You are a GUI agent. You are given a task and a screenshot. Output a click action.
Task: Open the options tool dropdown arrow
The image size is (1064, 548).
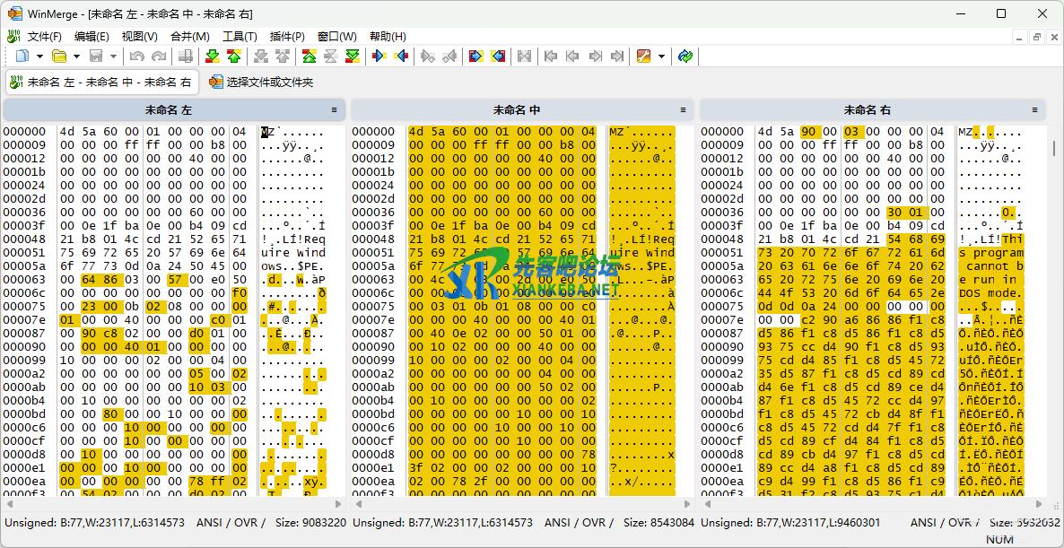pyautogui.click(x=662, y=57)
